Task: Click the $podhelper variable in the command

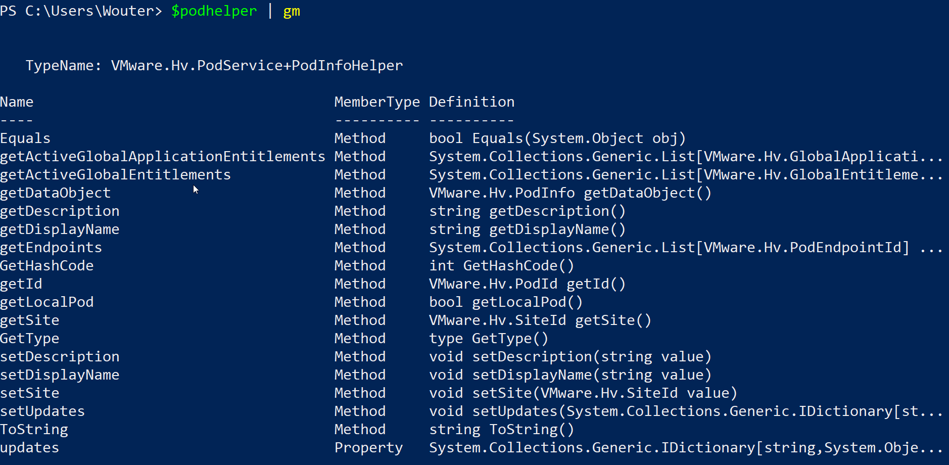Action: 214,11
